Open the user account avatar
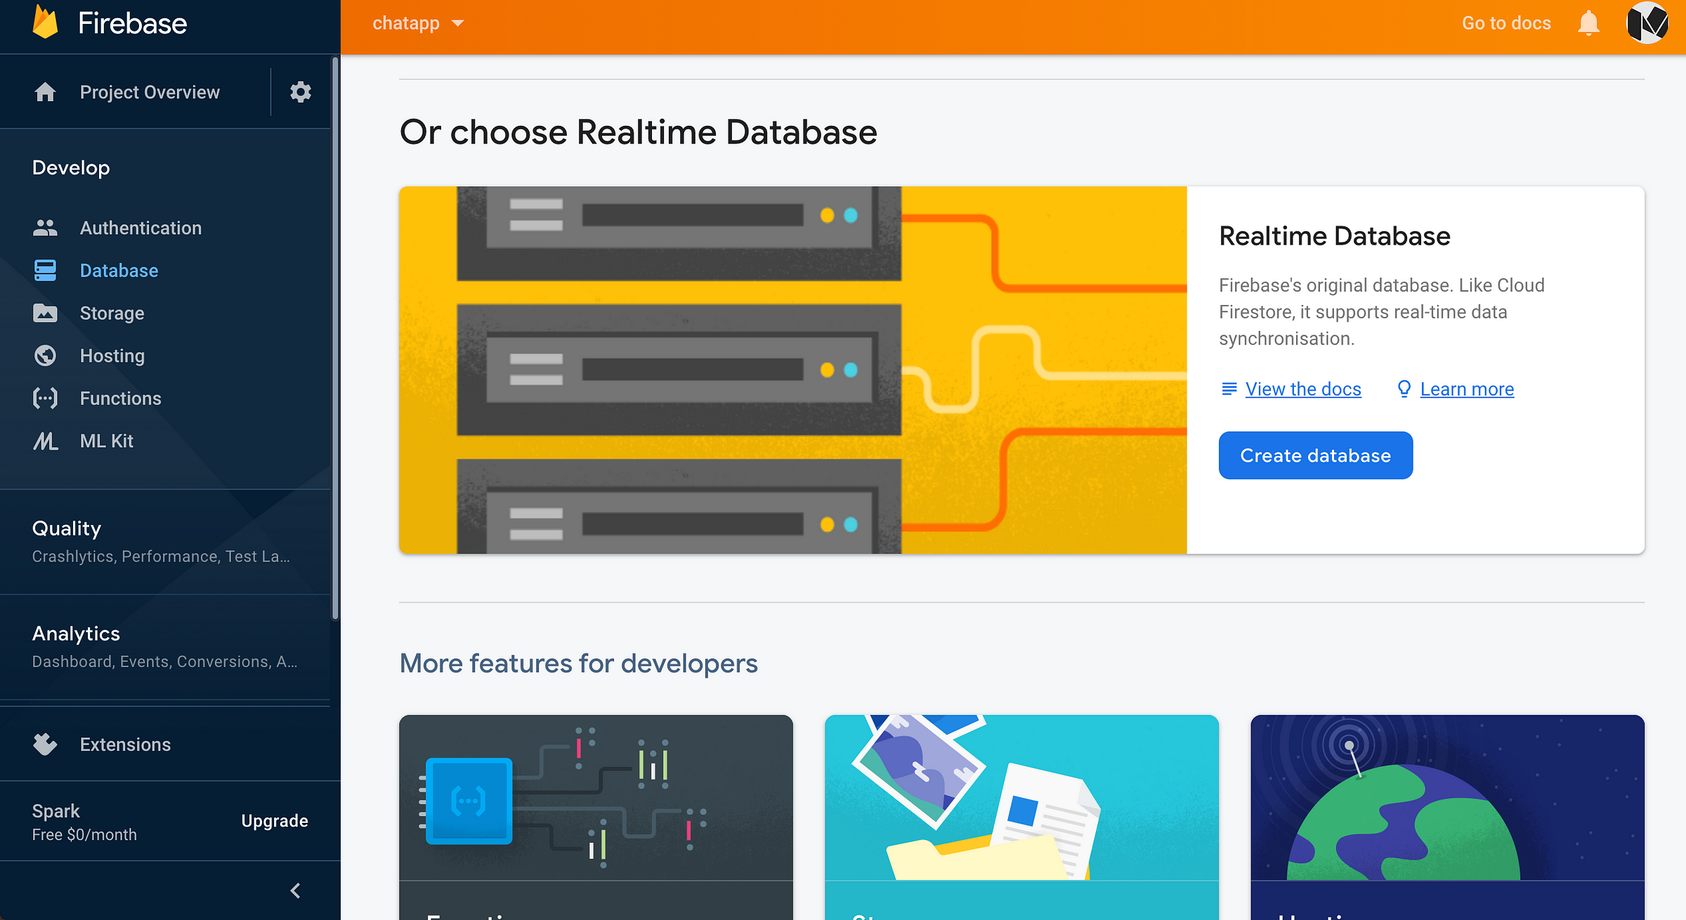Viewport: 1686px width, 920px height. pyautogui.click(x=1647, y=23)
